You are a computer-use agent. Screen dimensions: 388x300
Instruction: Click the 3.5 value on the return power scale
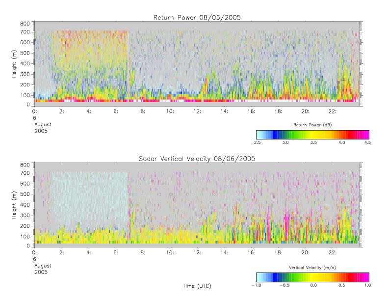pos(313,142)
